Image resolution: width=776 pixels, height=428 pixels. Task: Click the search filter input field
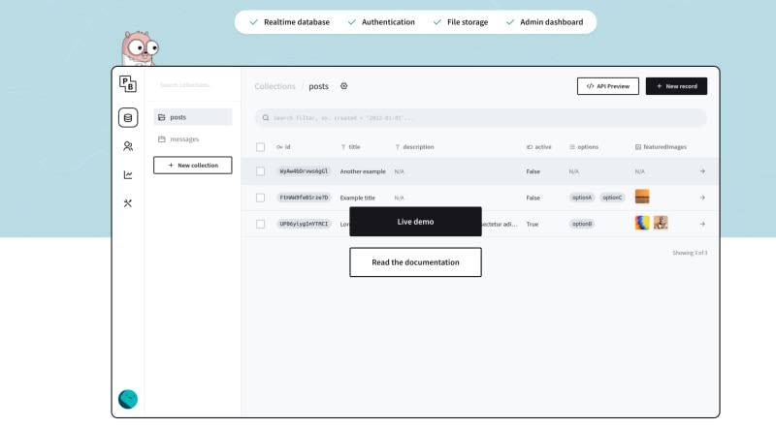click(480, 118)
